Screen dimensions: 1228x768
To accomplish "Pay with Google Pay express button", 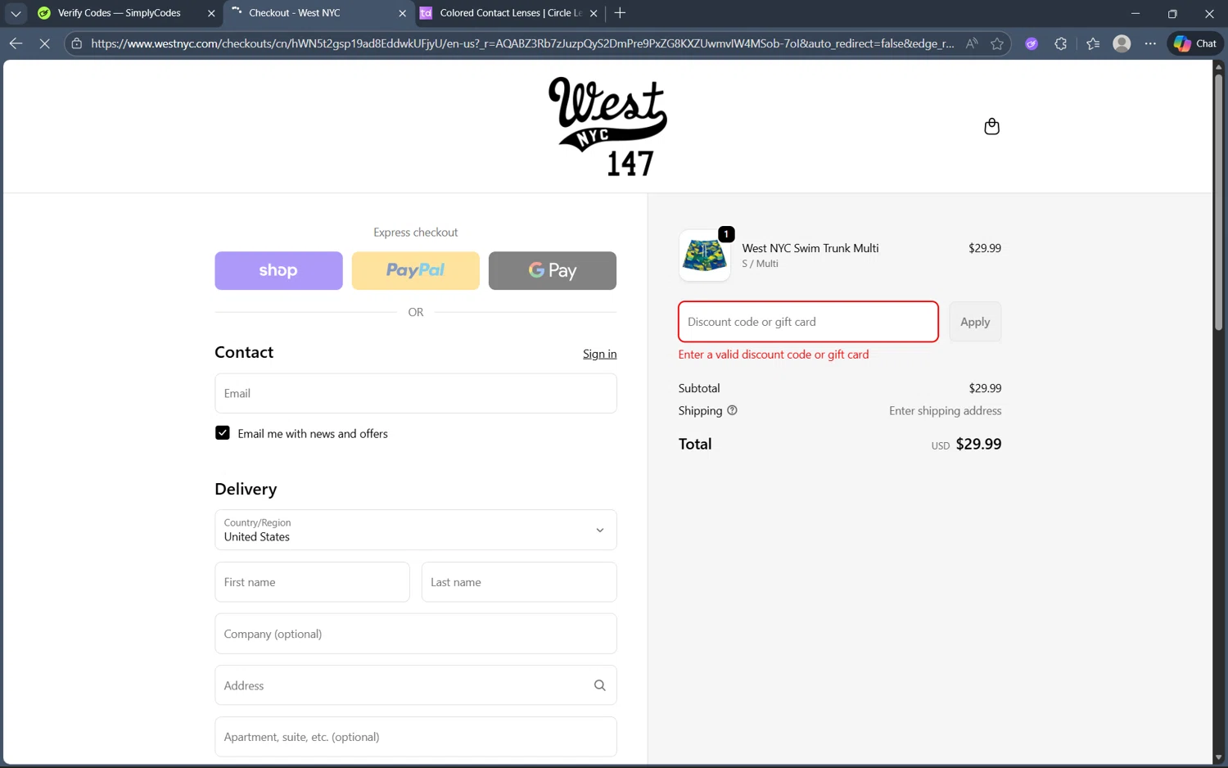I will coord(553,270).
